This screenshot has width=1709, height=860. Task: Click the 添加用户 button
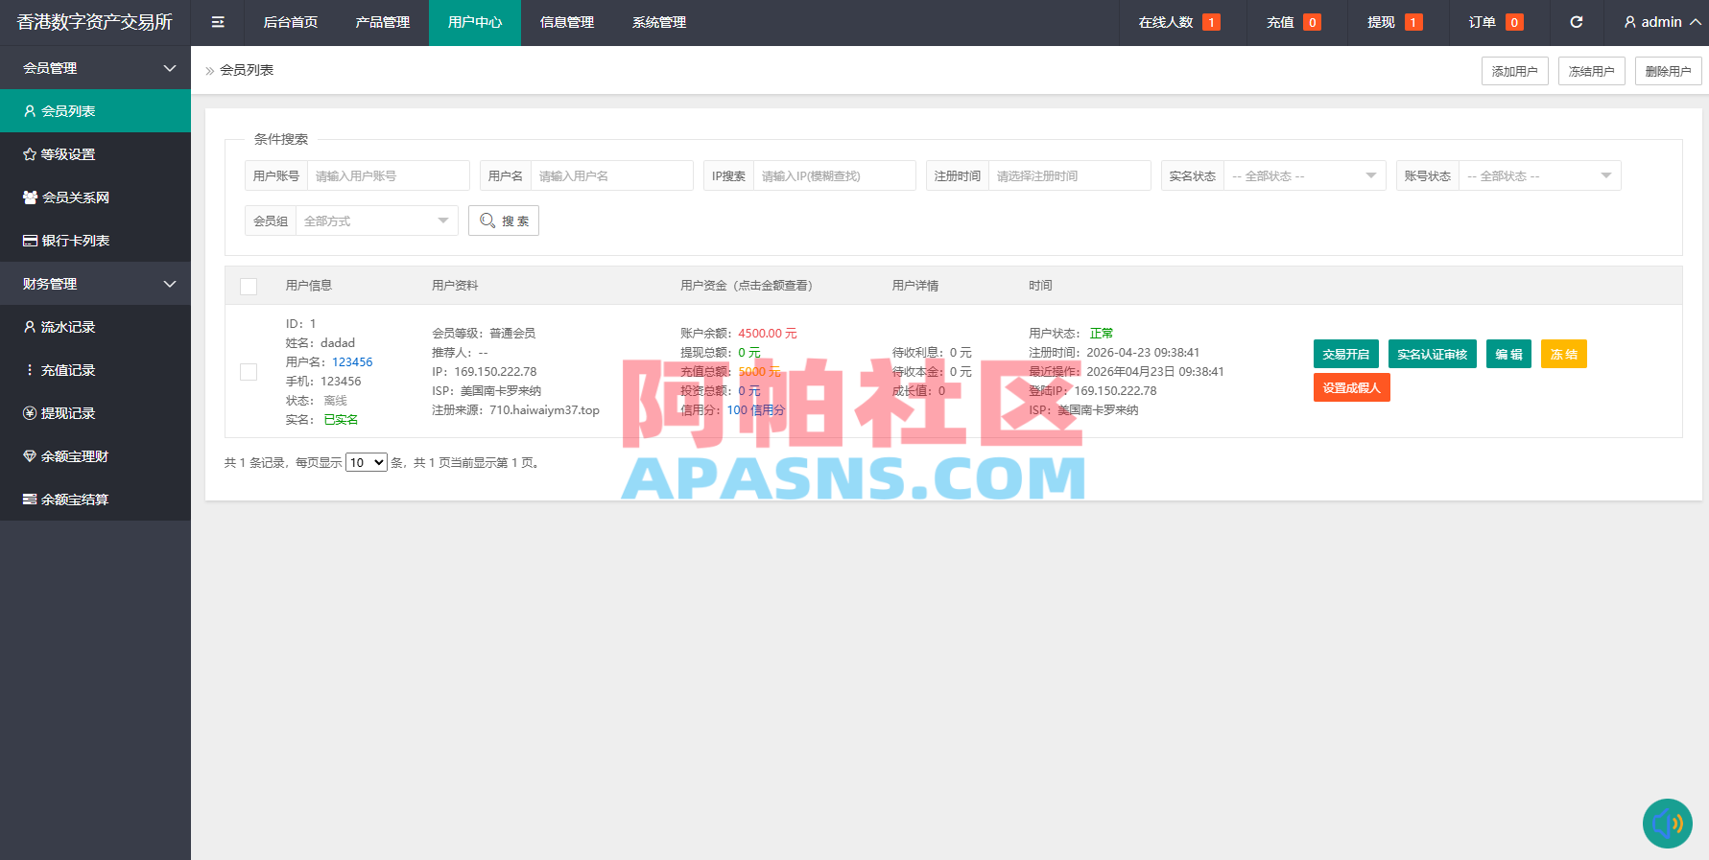tap(1514, 71)
